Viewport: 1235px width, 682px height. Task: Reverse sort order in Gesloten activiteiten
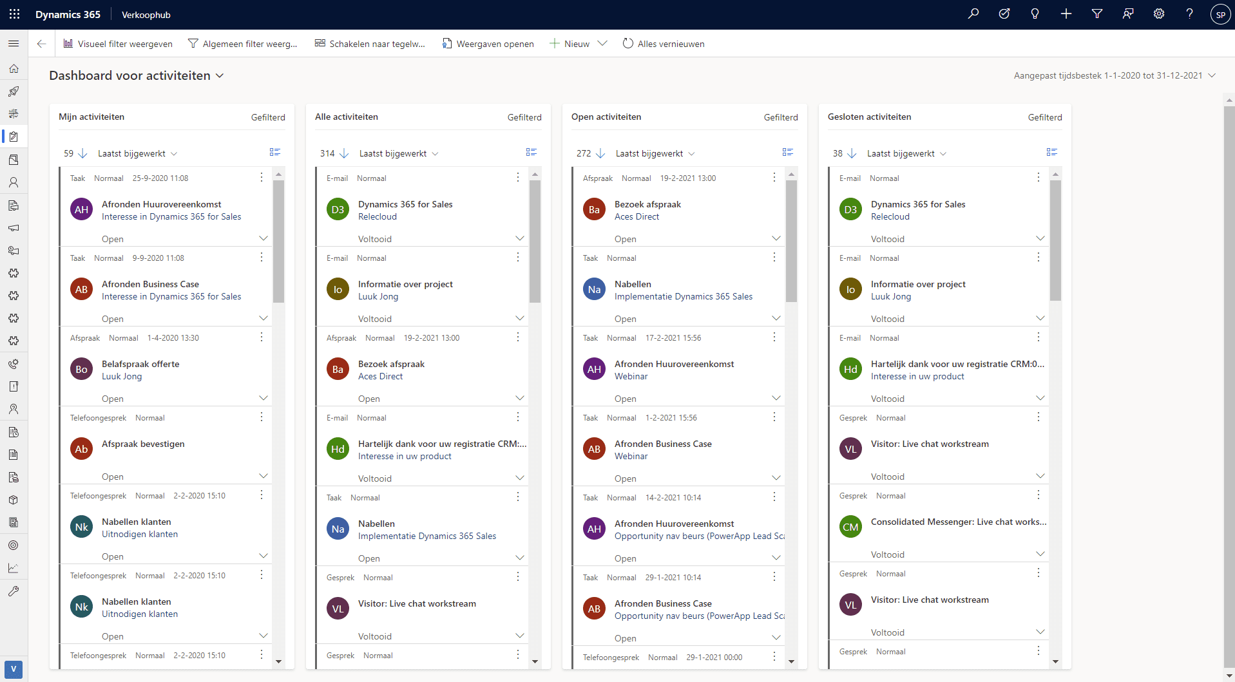(x=852, y=153)
